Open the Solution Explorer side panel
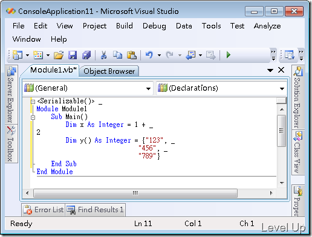The image size is (312, 237). click(x=298, y=97)
